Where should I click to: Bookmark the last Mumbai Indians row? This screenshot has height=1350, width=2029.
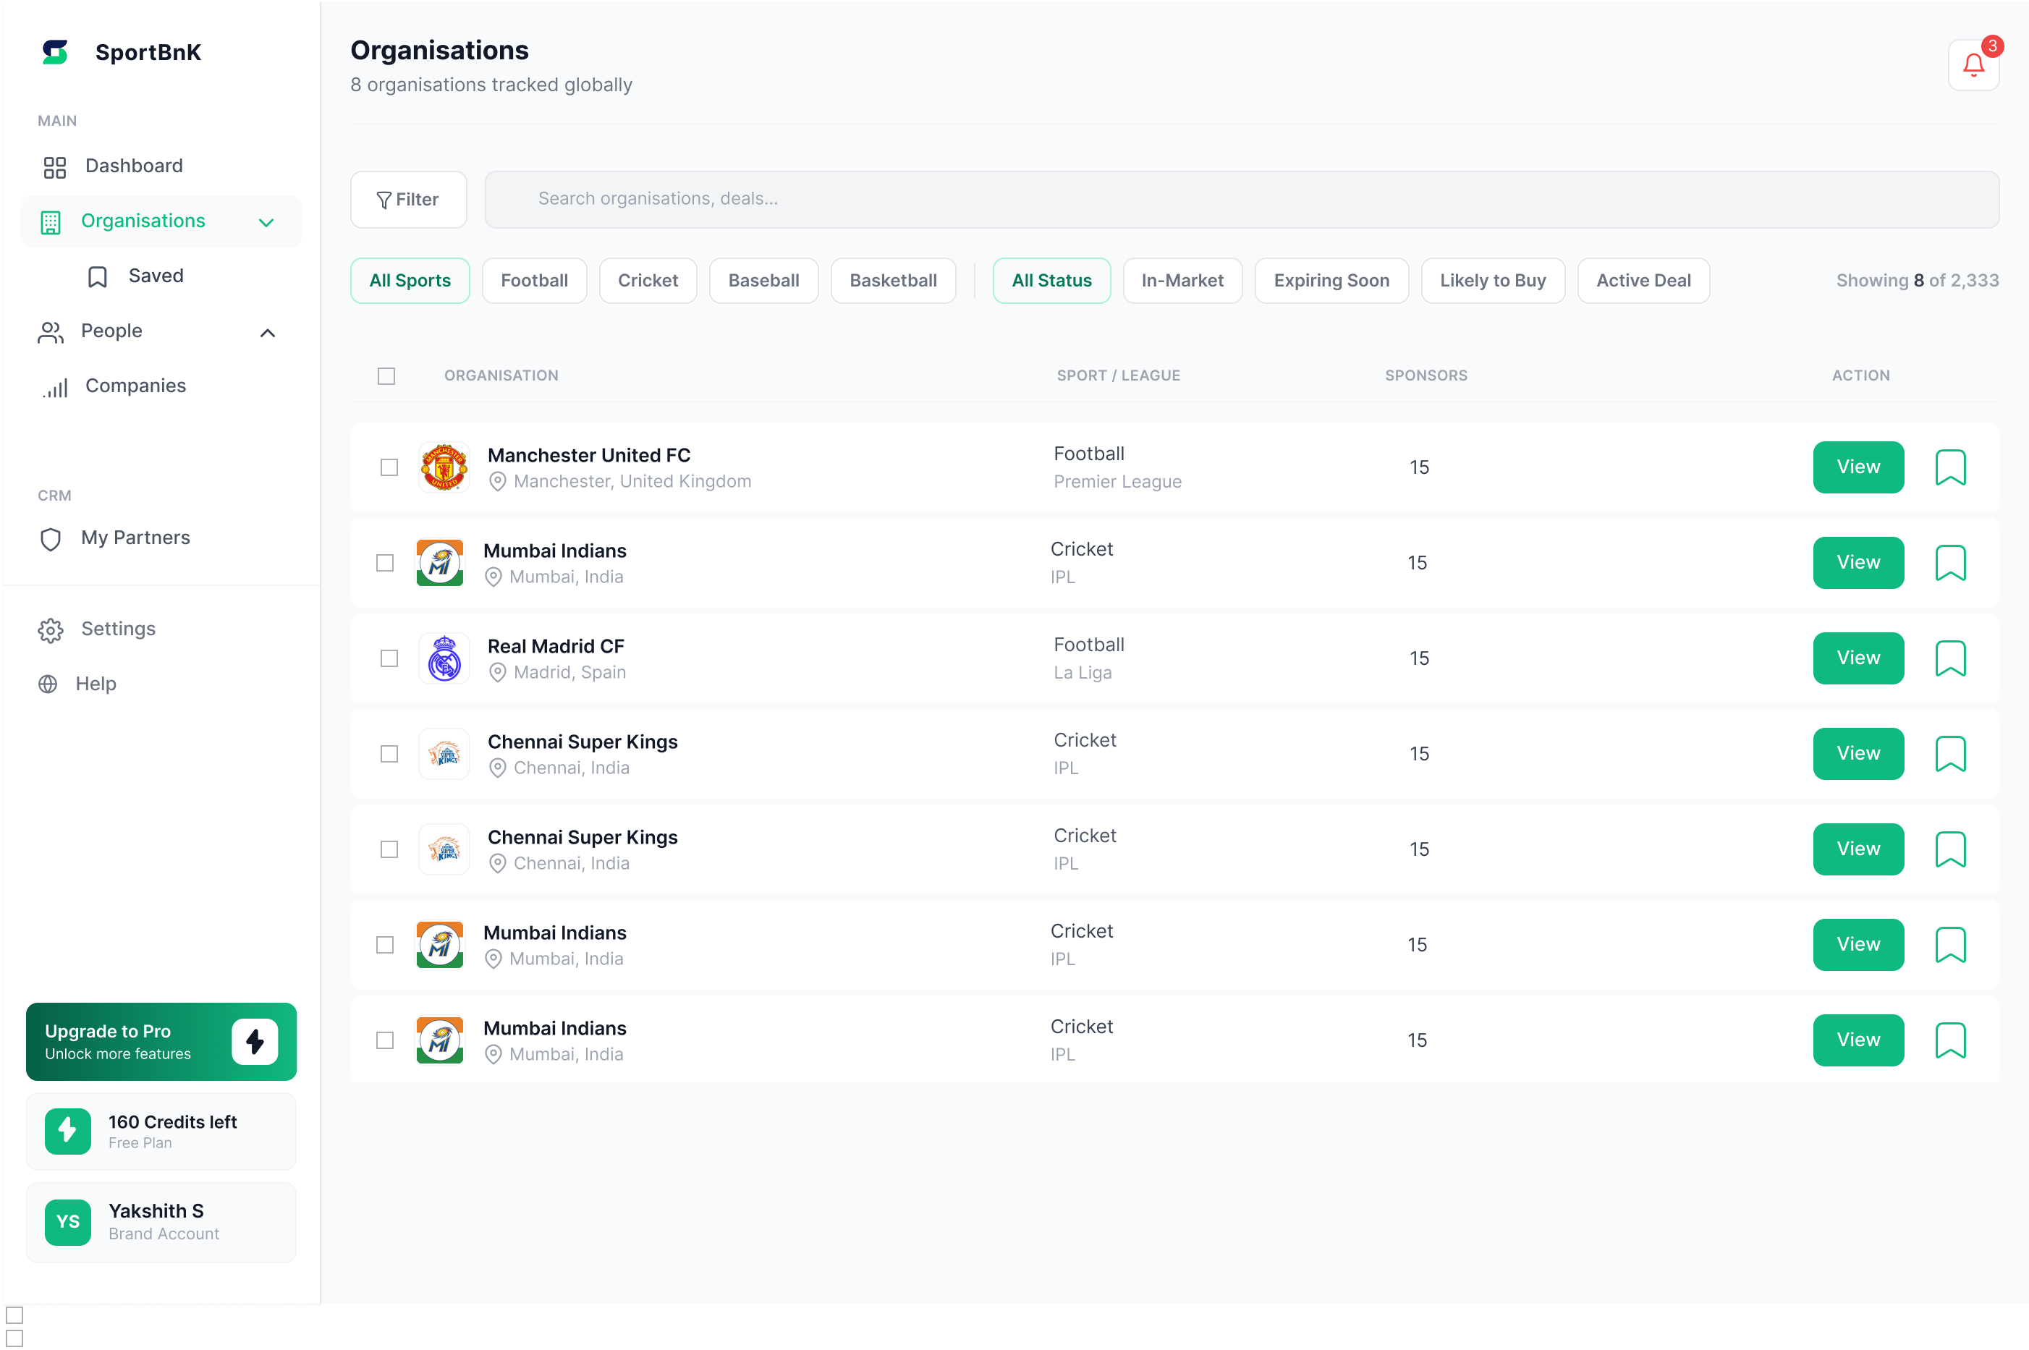click(1950, 1041)
